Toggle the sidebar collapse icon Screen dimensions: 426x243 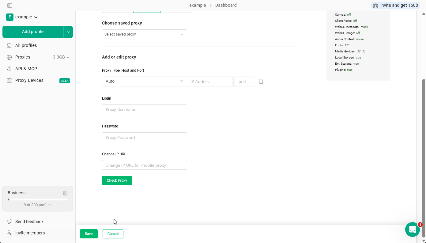point(9,6)
